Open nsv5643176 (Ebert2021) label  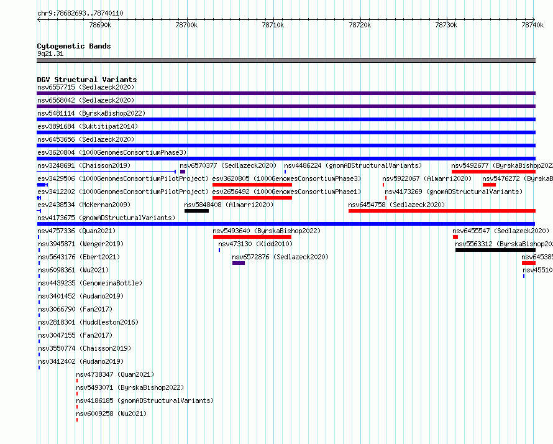click(79, 257)
